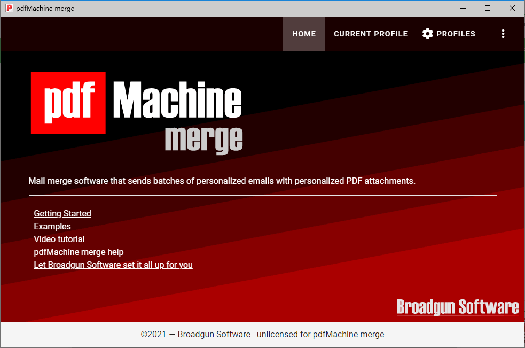Click the gear icon beside Profiles

pos(427,34)
